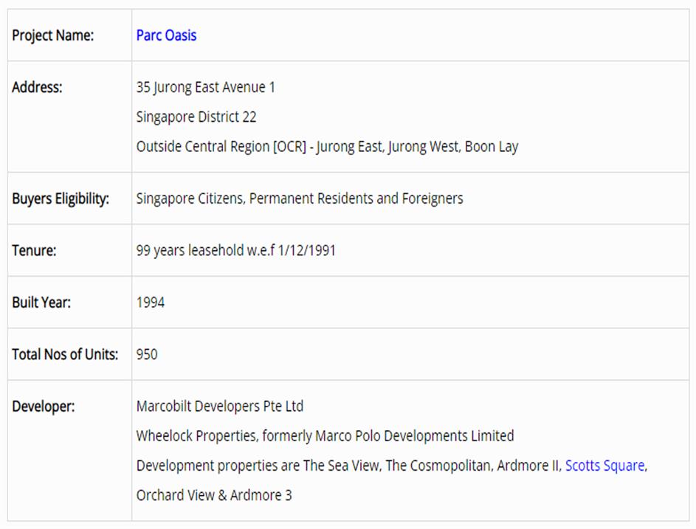Click the Wheelock Properties, formerly Marco Polo line
The image size is (696, 529).
tap(325, 436)
